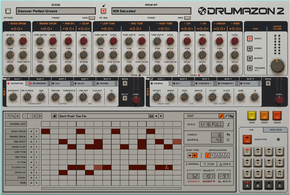Click the Start/Stop button
This screenshot has height=195, width=290.
pyautogui.click(x=247, y=139)
